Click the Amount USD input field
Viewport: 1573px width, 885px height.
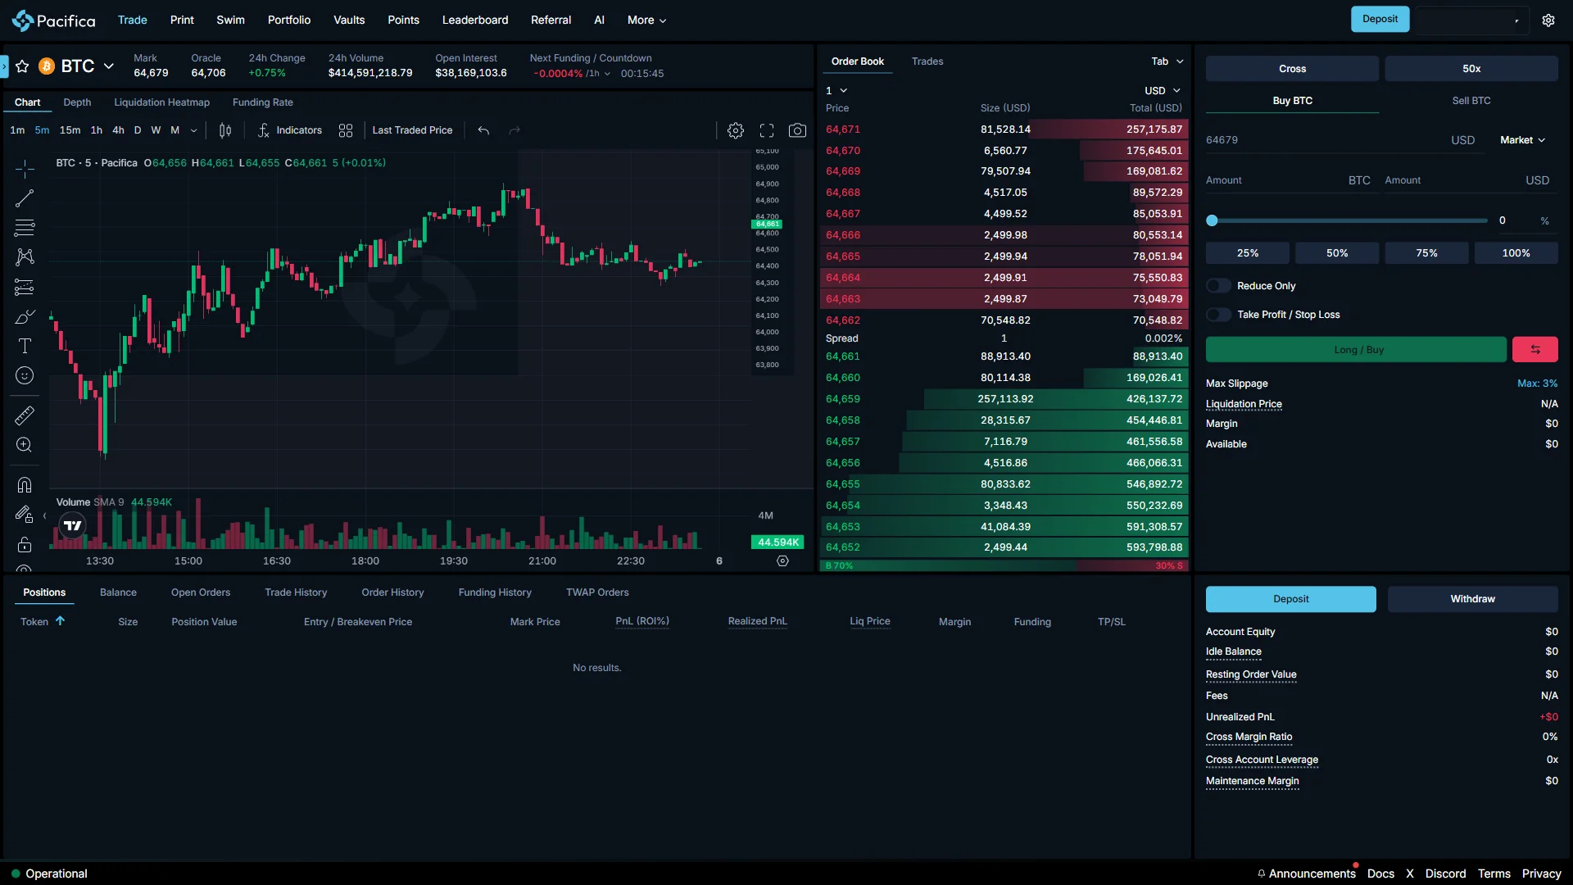point(1467,180)
